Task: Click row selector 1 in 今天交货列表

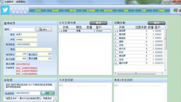Action: 61,31
